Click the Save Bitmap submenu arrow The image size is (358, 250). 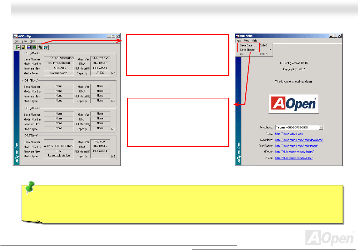270,50
